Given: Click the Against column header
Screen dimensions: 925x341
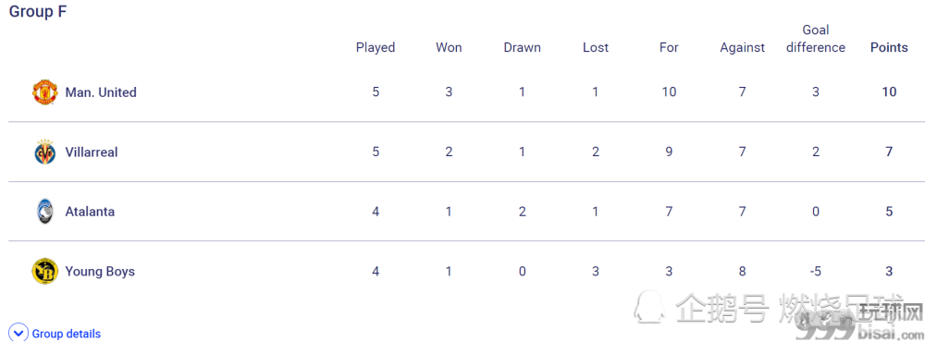Looking at the screenshot, I should 742,48.
